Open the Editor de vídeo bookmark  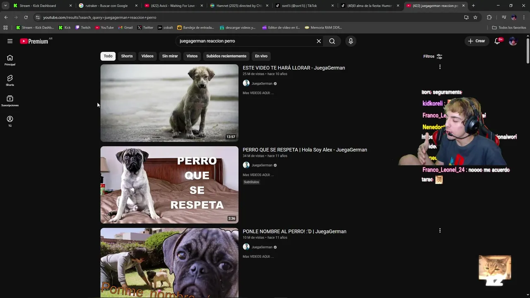pyautogui.click(x=281, y=28)
